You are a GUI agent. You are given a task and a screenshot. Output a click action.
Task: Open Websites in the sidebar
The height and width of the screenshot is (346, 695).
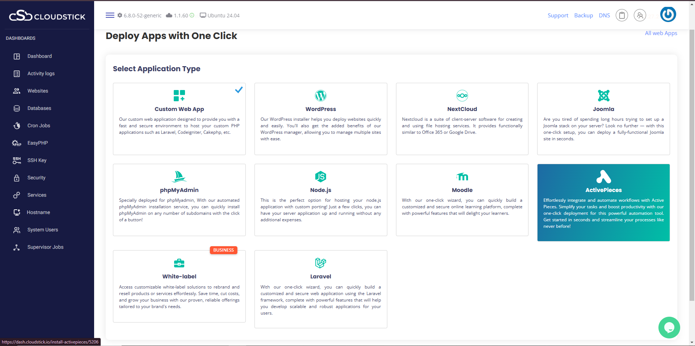click(x=38, y=91)
